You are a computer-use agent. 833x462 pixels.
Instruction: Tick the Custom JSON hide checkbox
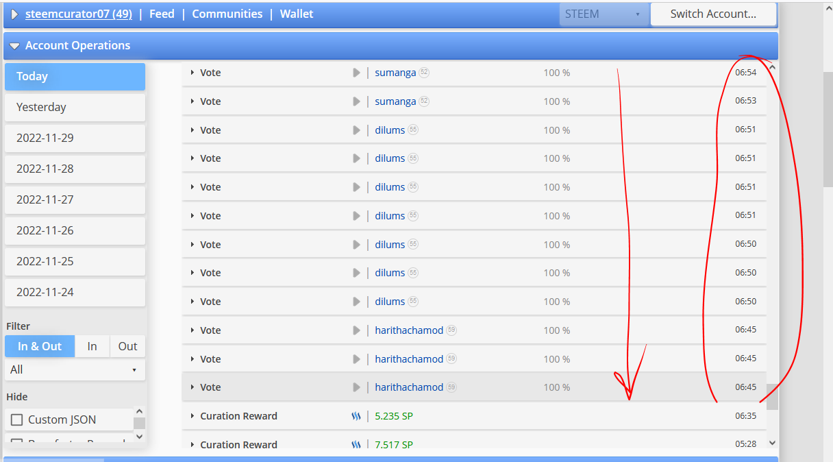17,420
